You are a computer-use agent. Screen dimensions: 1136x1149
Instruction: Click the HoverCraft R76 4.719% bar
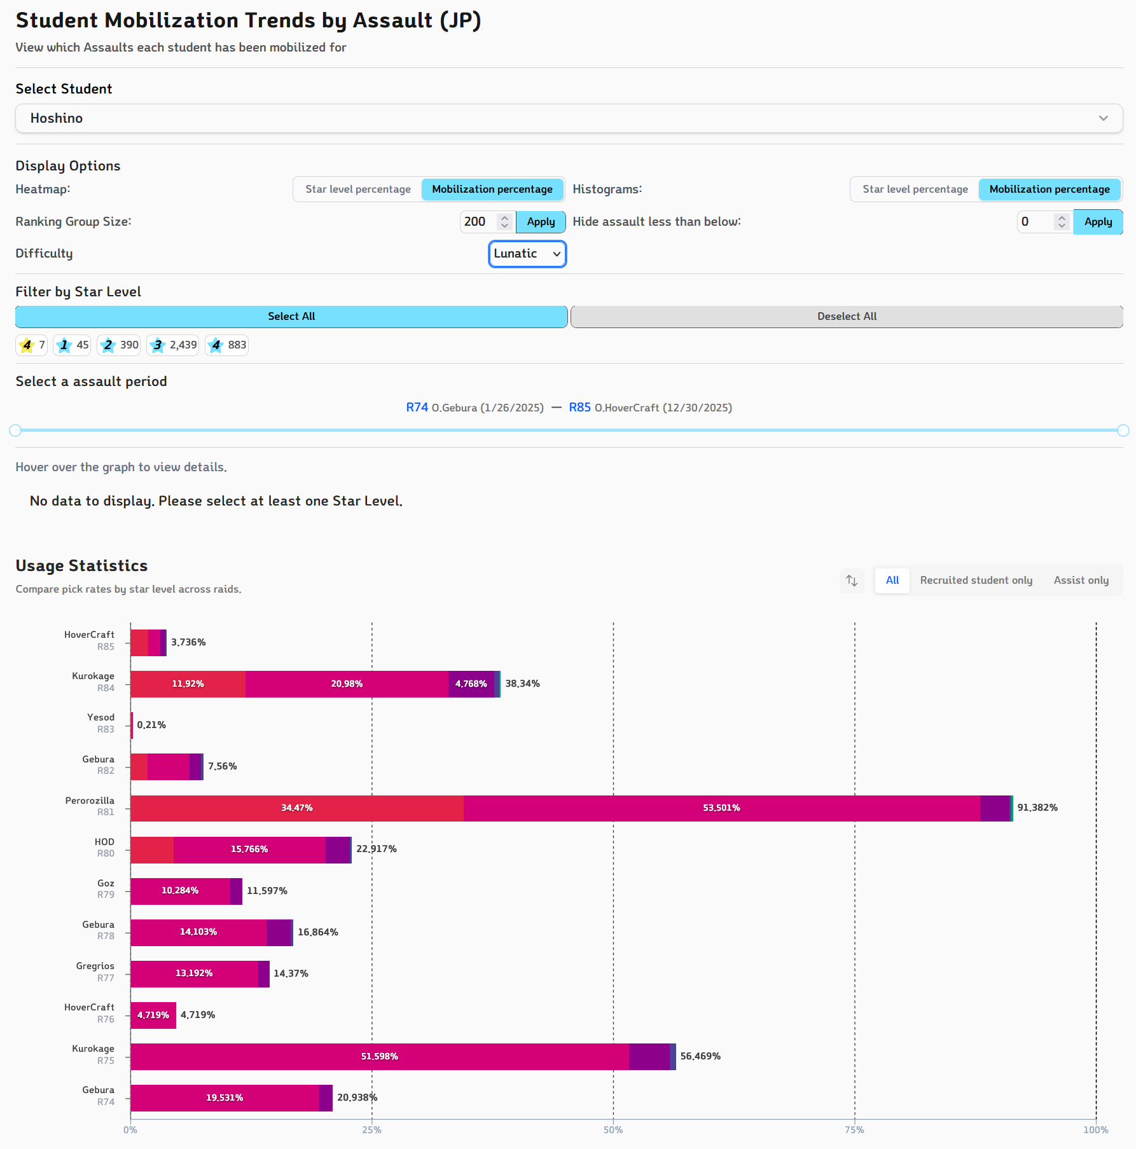point(153,1015)
